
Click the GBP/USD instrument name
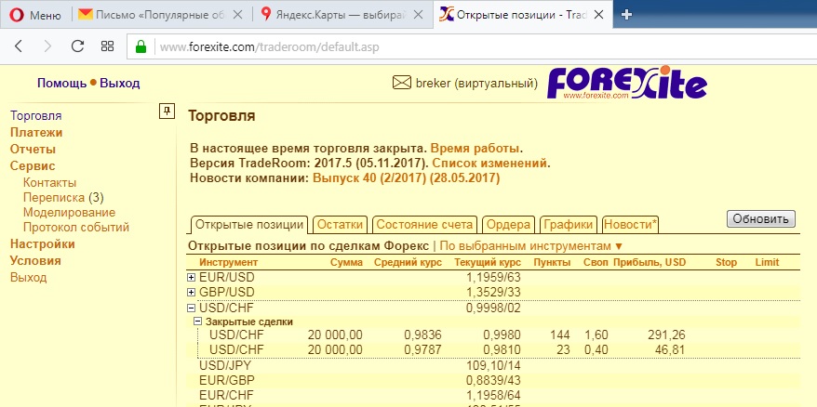click(x=227, y=293)
